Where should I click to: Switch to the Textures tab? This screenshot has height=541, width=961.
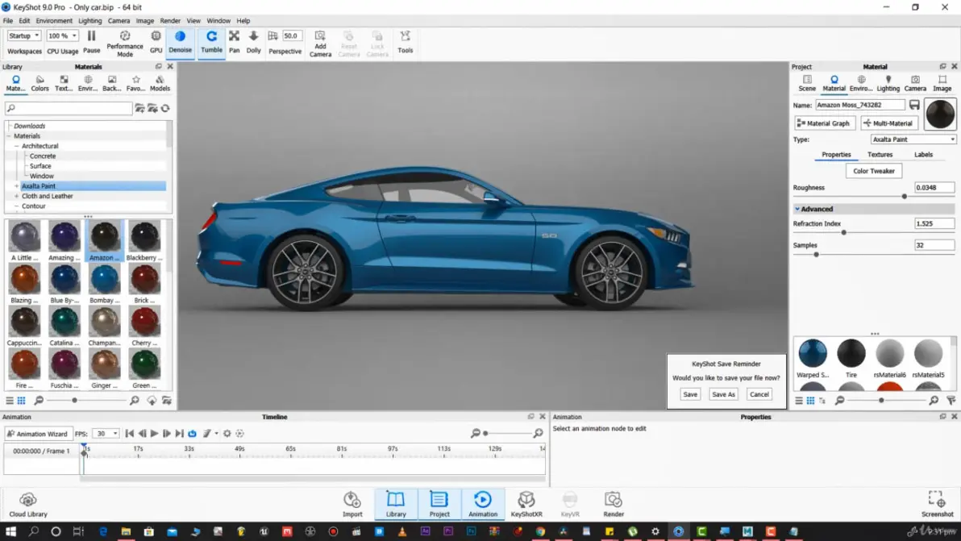click(x=880, y=154)
